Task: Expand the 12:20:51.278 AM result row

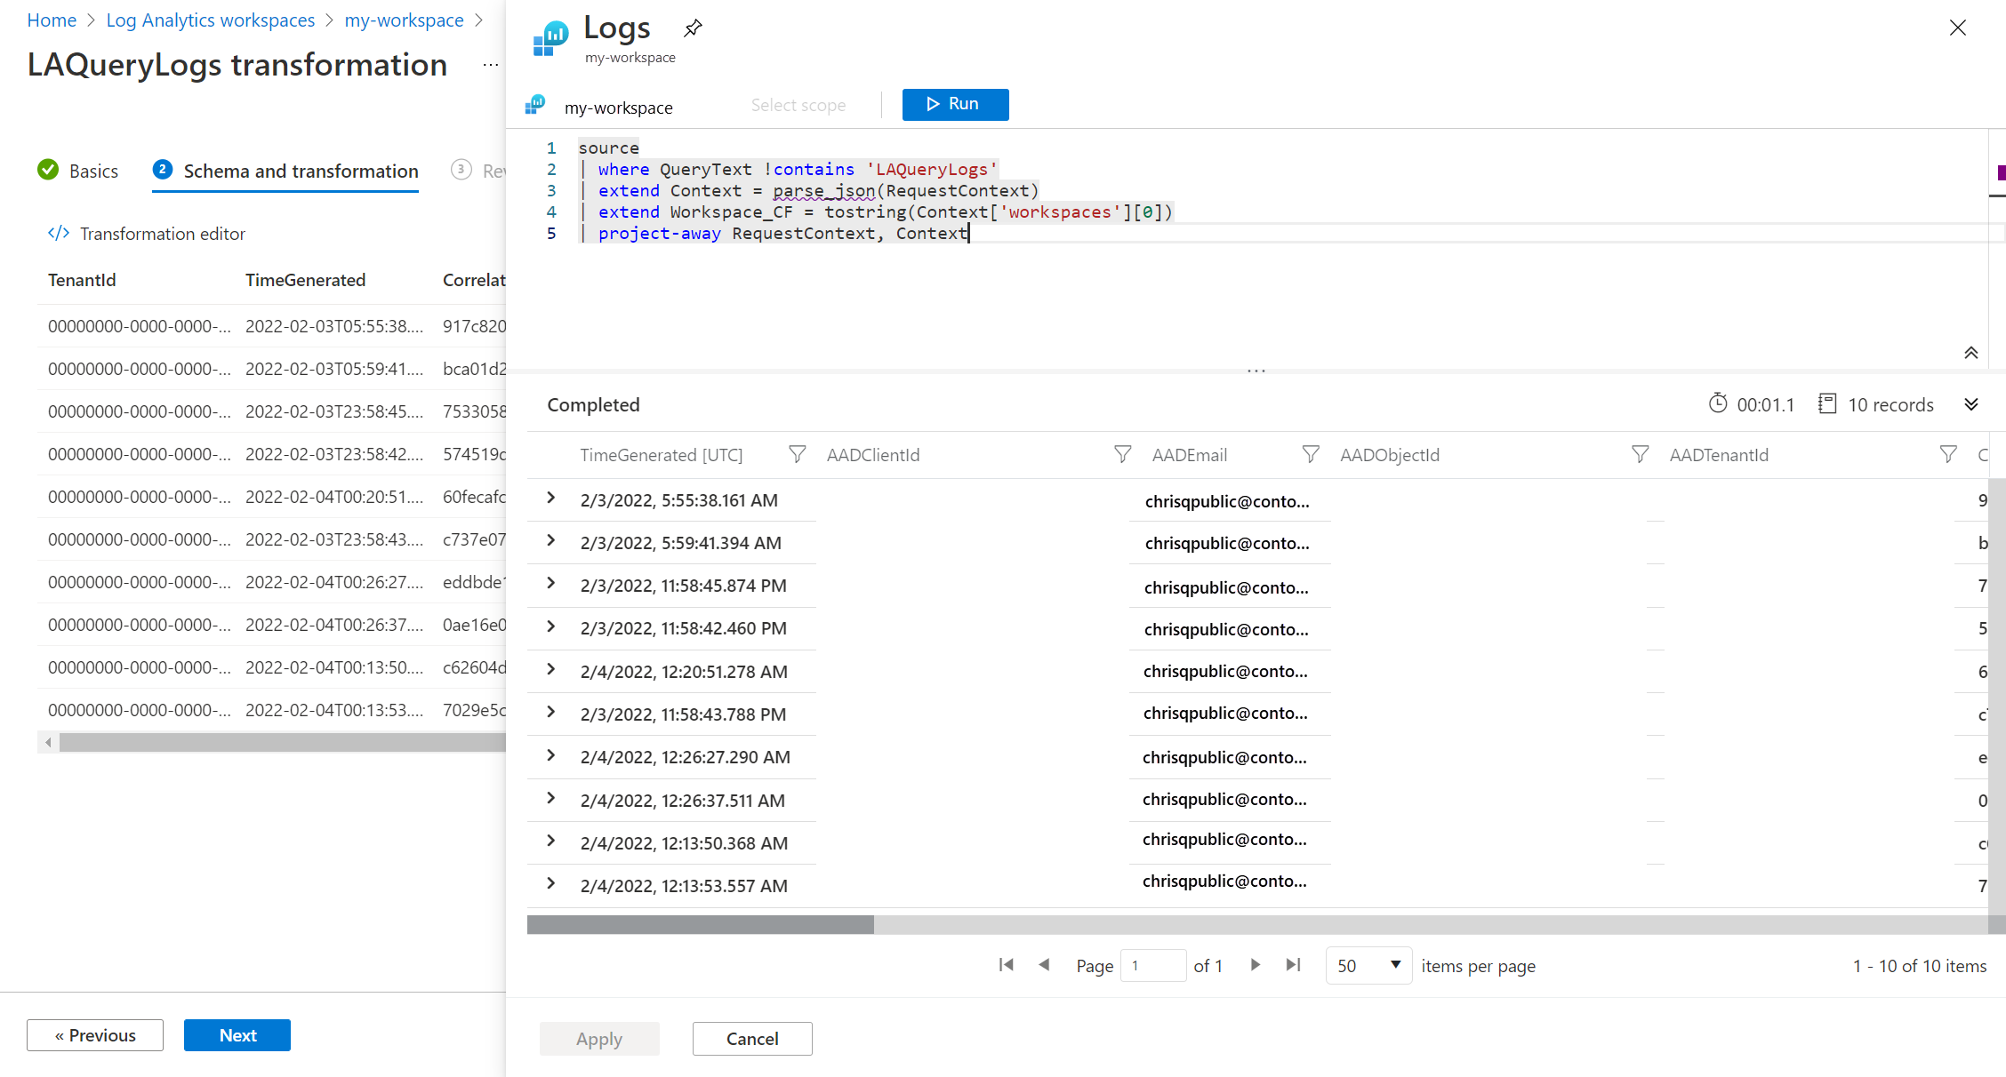Action: (x=551, y=670)
